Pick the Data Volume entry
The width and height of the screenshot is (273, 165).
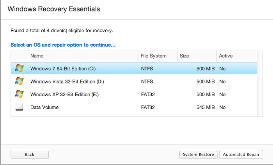44,107
